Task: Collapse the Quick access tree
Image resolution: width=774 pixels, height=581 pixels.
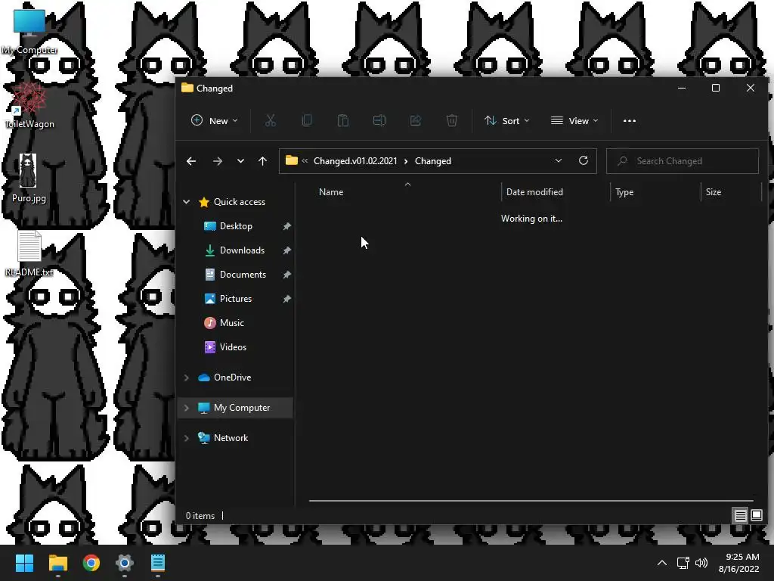Action: coord(187,201)
